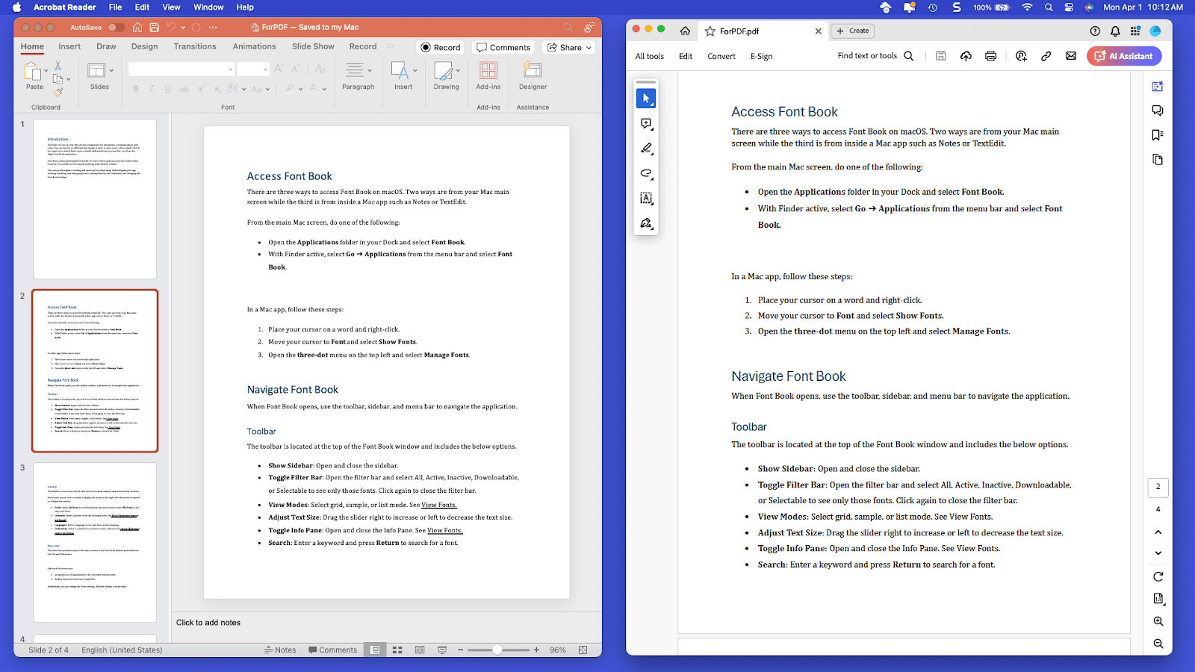Toggle Bold formatting in PowerPoint
The width and height of the screenshot is (1195, 672).
(136, 88)
